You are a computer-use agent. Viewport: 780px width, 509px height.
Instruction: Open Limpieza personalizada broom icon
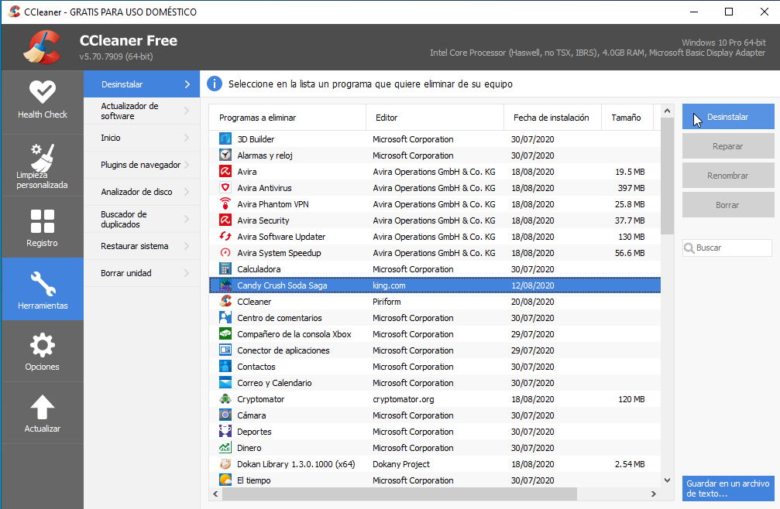point(43,157)
